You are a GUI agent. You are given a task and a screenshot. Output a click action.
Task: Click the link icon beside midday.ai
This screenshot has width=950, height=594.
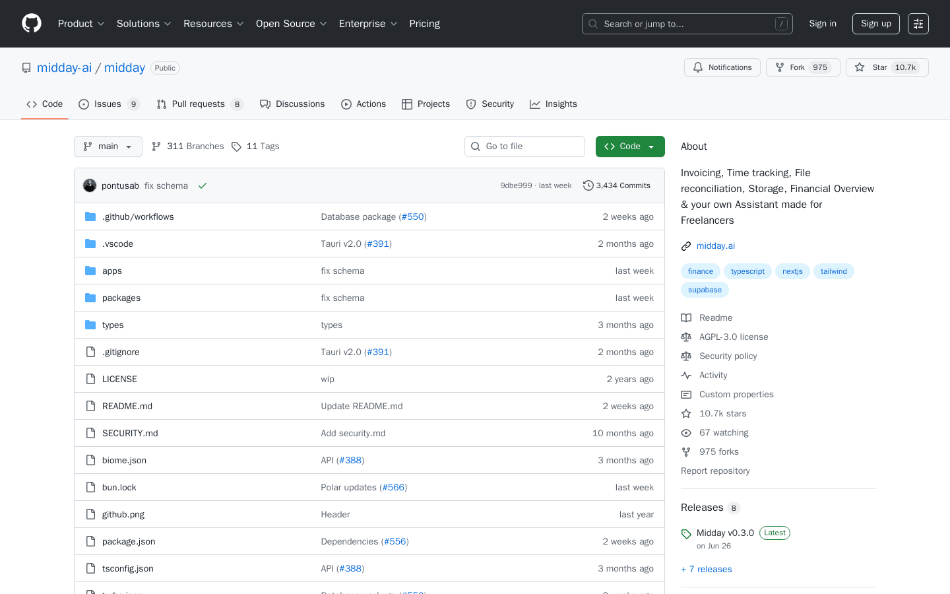[686, 246]
